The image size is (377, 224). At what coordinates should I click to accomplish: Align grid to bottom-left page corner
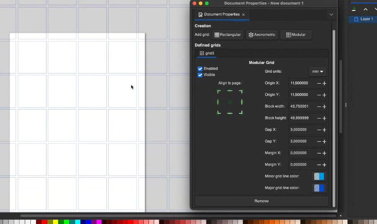point(218,113)
